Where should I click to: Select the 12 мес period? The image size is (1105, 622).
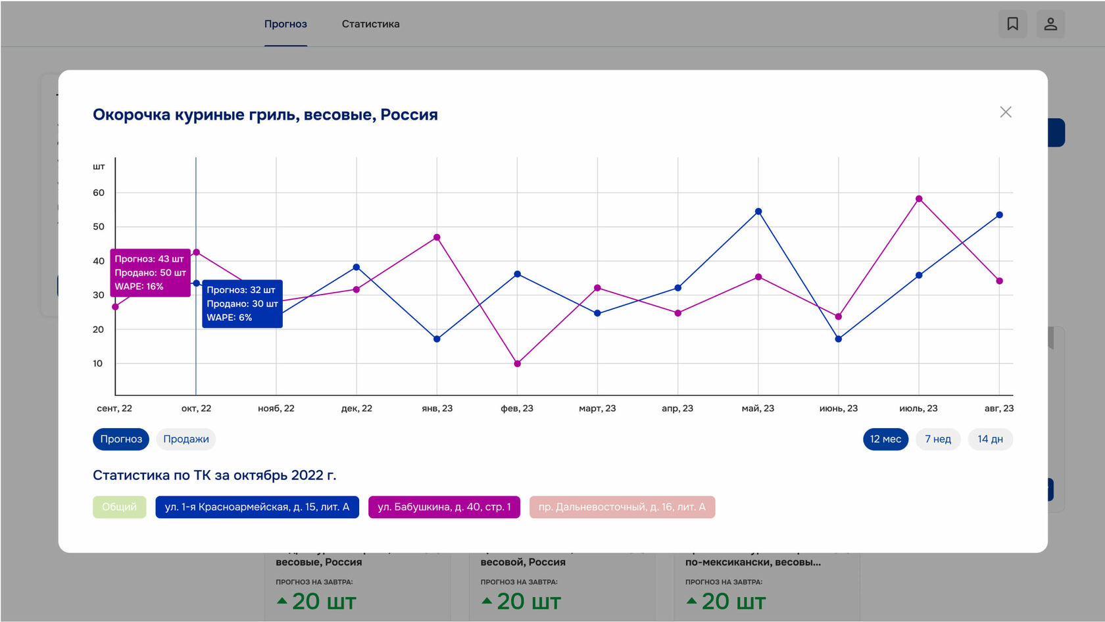[885, 439]
